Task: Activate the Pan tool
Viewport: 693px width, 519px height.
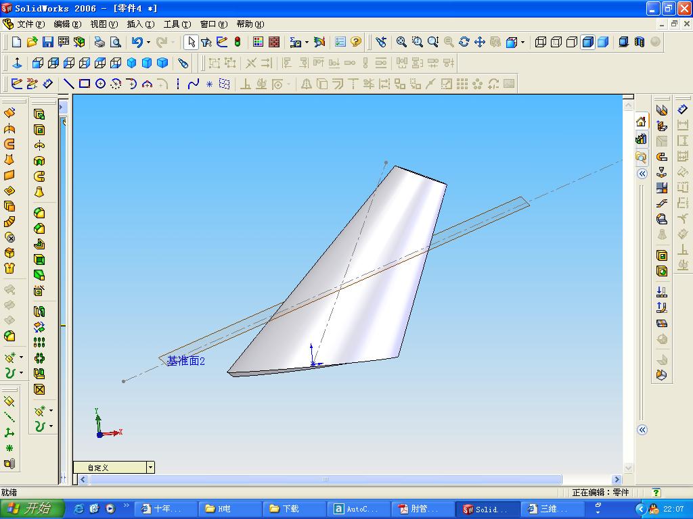Action: click(480, 42)
